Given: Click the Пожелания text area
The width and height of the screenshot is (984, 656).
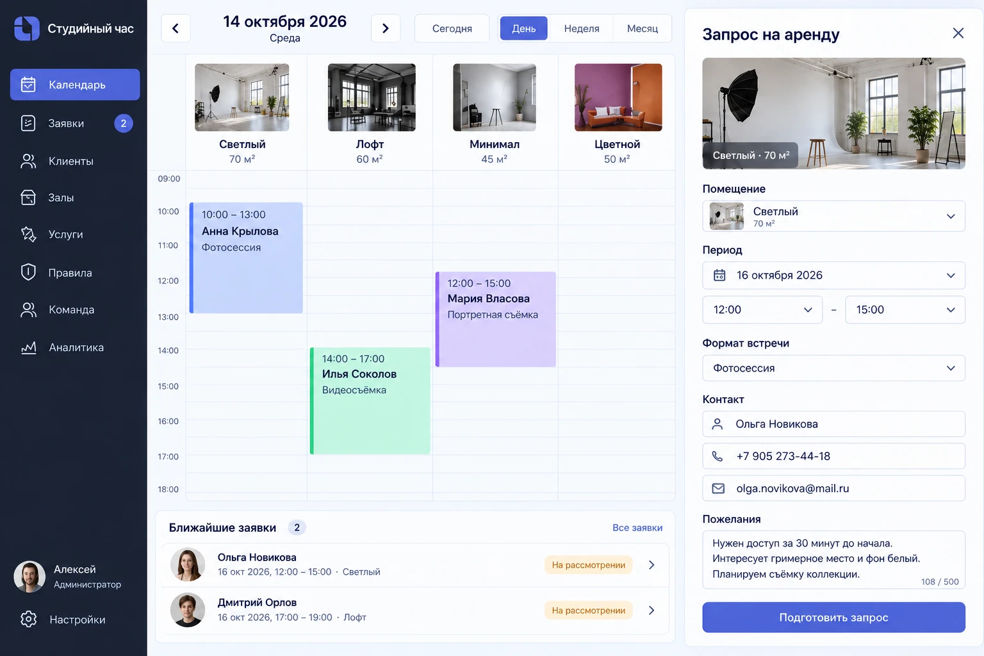Looking at the screenshot, I should tap(833, 560).
